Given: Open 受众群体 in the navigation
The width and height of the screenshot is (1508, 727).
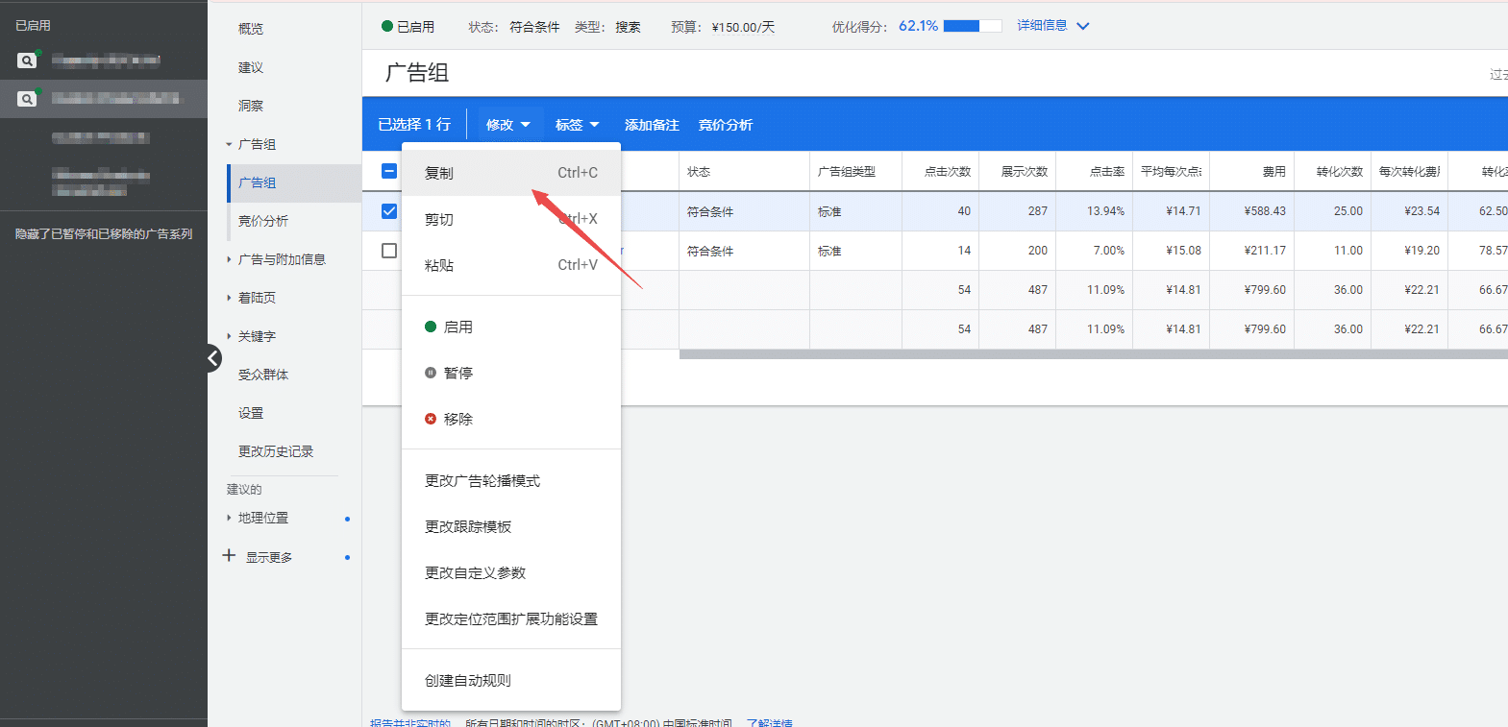Looking at the screenshot, I should [263, 375].
